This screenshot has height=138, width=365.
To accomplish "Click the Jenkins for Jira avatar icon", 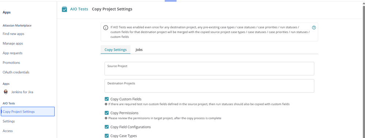I will pos(6,92).
